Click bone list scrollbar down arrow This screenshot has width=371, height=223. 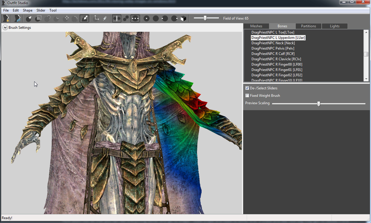[x=366, y=79]
